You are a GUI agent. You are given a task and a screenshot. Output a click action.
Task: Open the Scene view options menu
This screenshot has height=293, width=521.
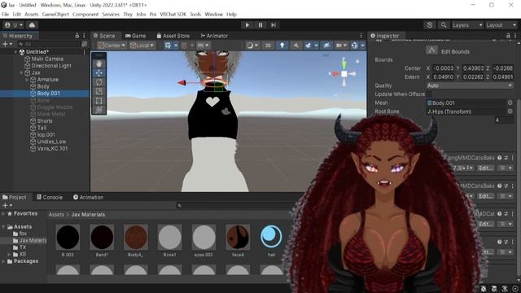361,36
